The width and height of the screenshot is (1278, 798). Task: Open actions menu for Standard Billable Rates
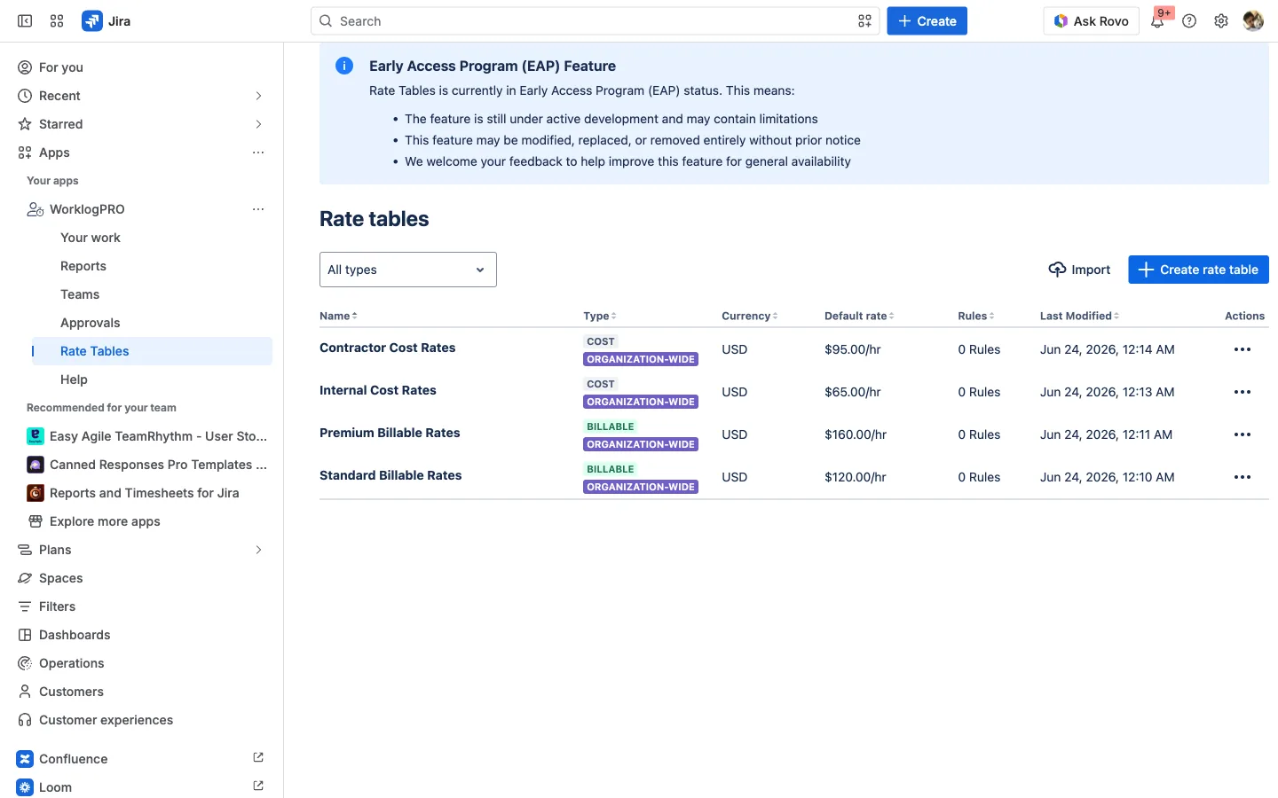click(x=1242, y=477)
